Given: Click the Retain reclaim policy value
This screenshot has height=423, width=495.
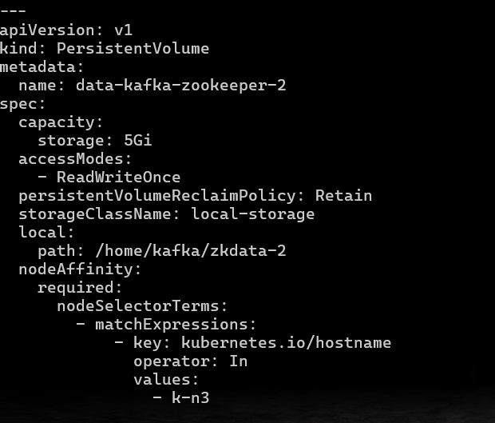Looking at the screenshot, I should pos(343,196).
